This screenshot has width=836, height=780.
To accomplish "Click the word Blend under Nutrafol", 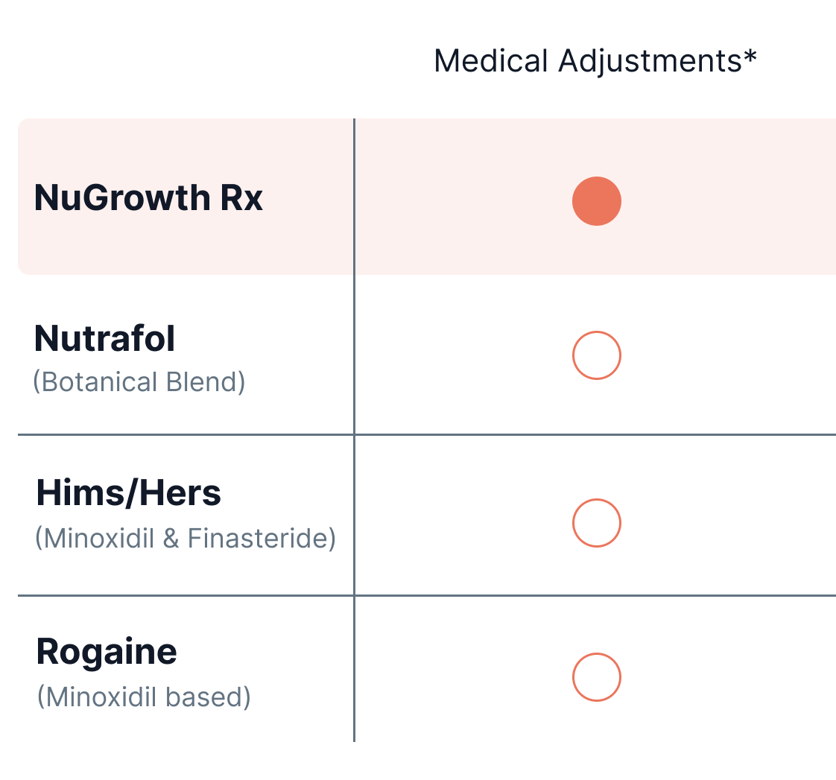I will click(205, 381).
